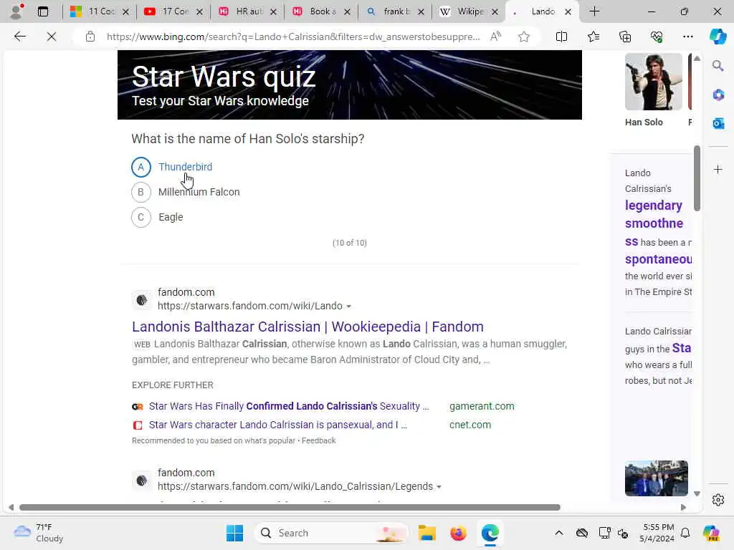This screenshot has width=734, height=550.
Task: Select answer A Thunderbird
Action: click(x=172, y=167)
